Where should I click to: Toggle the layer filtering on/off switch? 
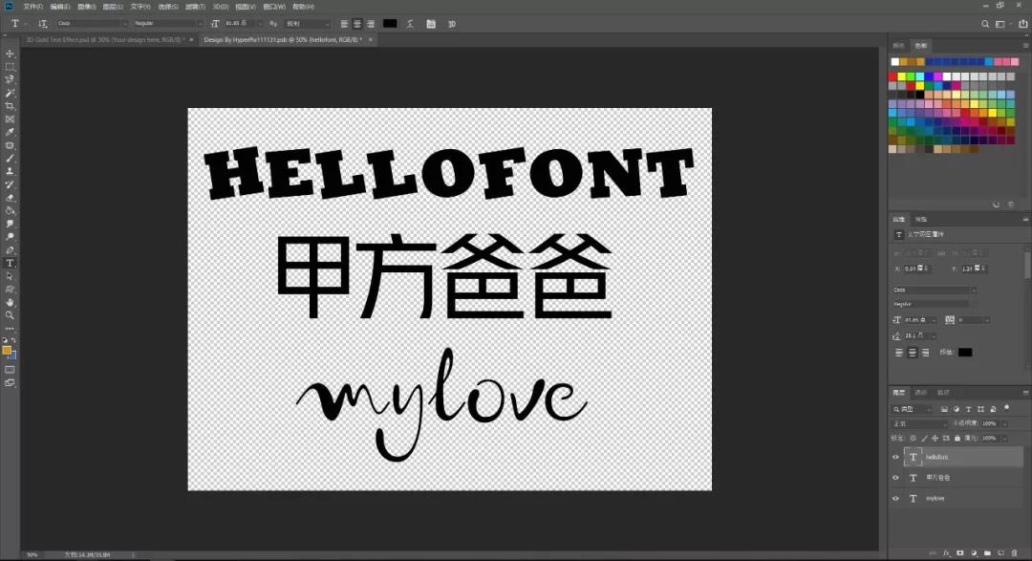[x=1006, y=407]
